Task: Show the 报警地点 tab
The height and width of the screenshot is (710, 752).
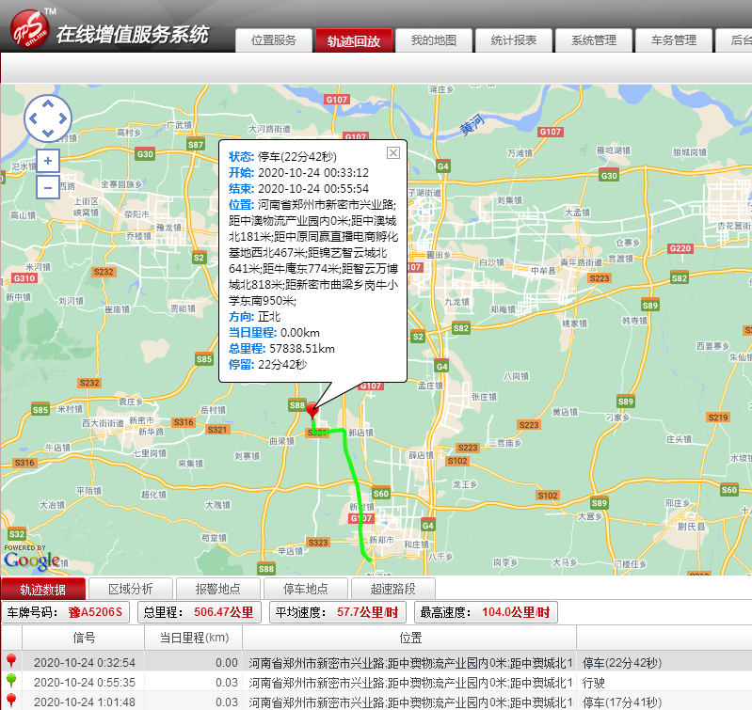Action: tap(218, 589)
